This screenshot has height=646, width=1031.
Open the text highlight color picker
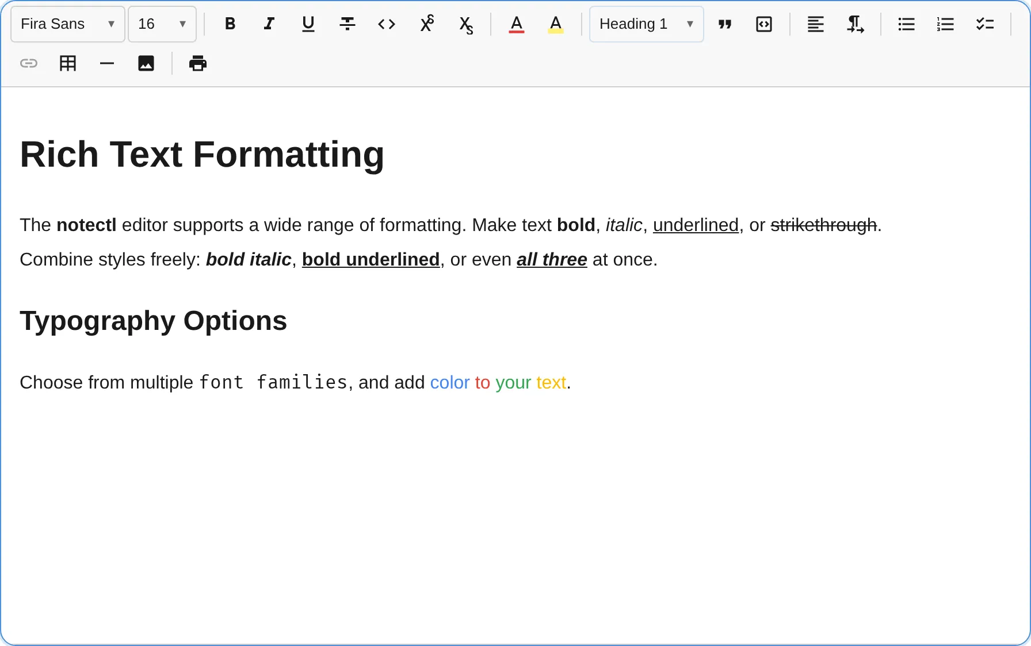pyautogui.click(x=555, y=24)
